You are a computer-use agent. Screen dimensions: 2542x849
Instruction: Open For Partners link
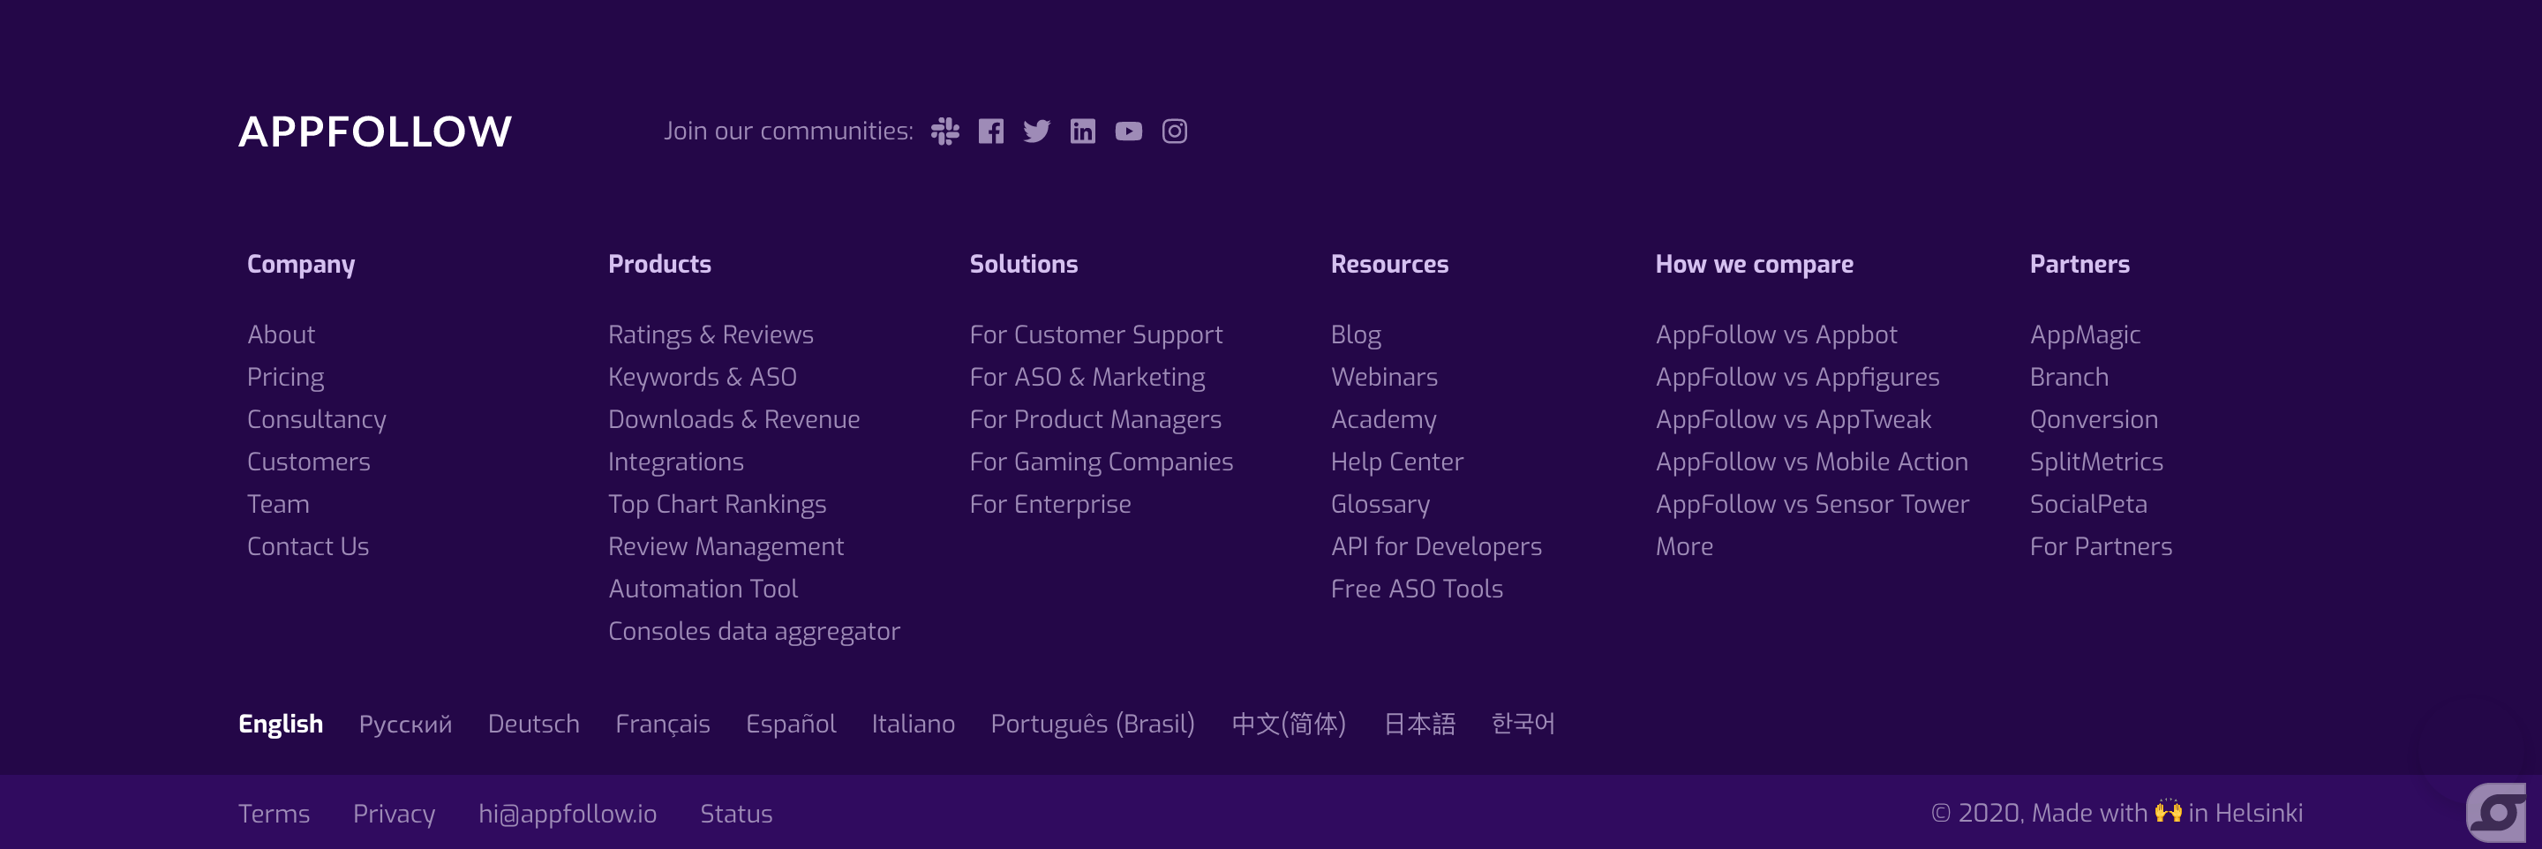[x=2101, y=547]
